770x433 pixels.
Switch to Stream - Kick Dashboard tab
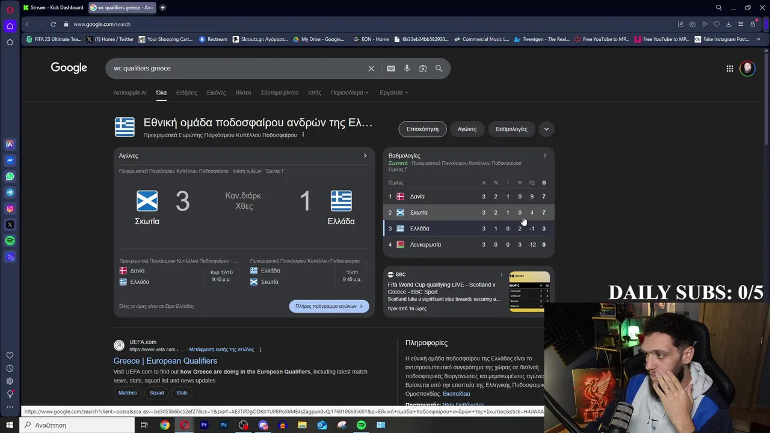click(x=54, y=8)
